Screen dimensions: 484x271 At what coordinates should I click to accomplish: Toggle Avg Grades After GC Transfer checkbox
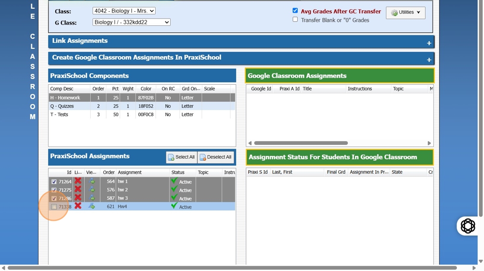pyautogui.click(x=295, y=10)
